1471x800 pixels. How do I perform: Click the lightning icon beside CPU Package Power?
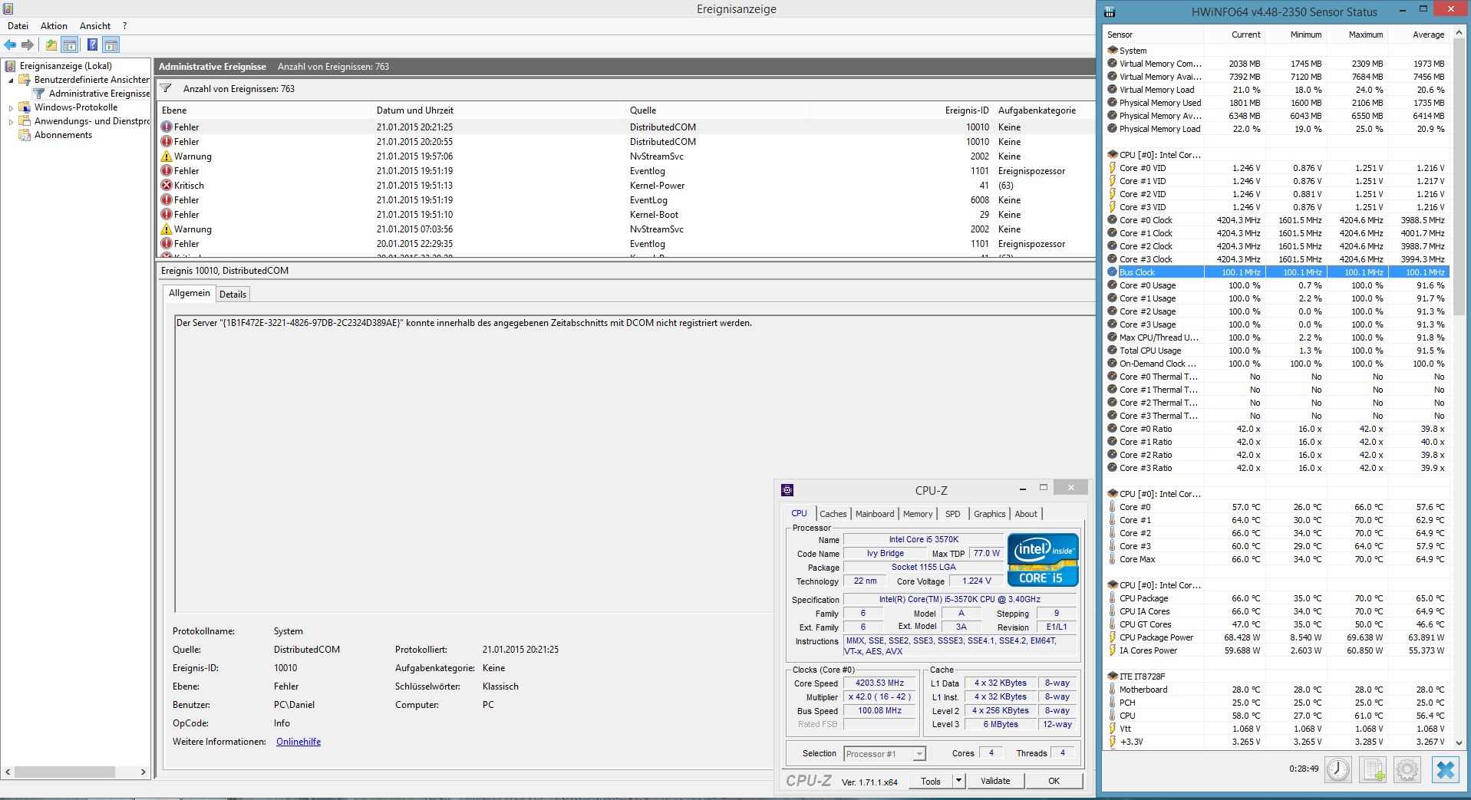(1112, 637)
